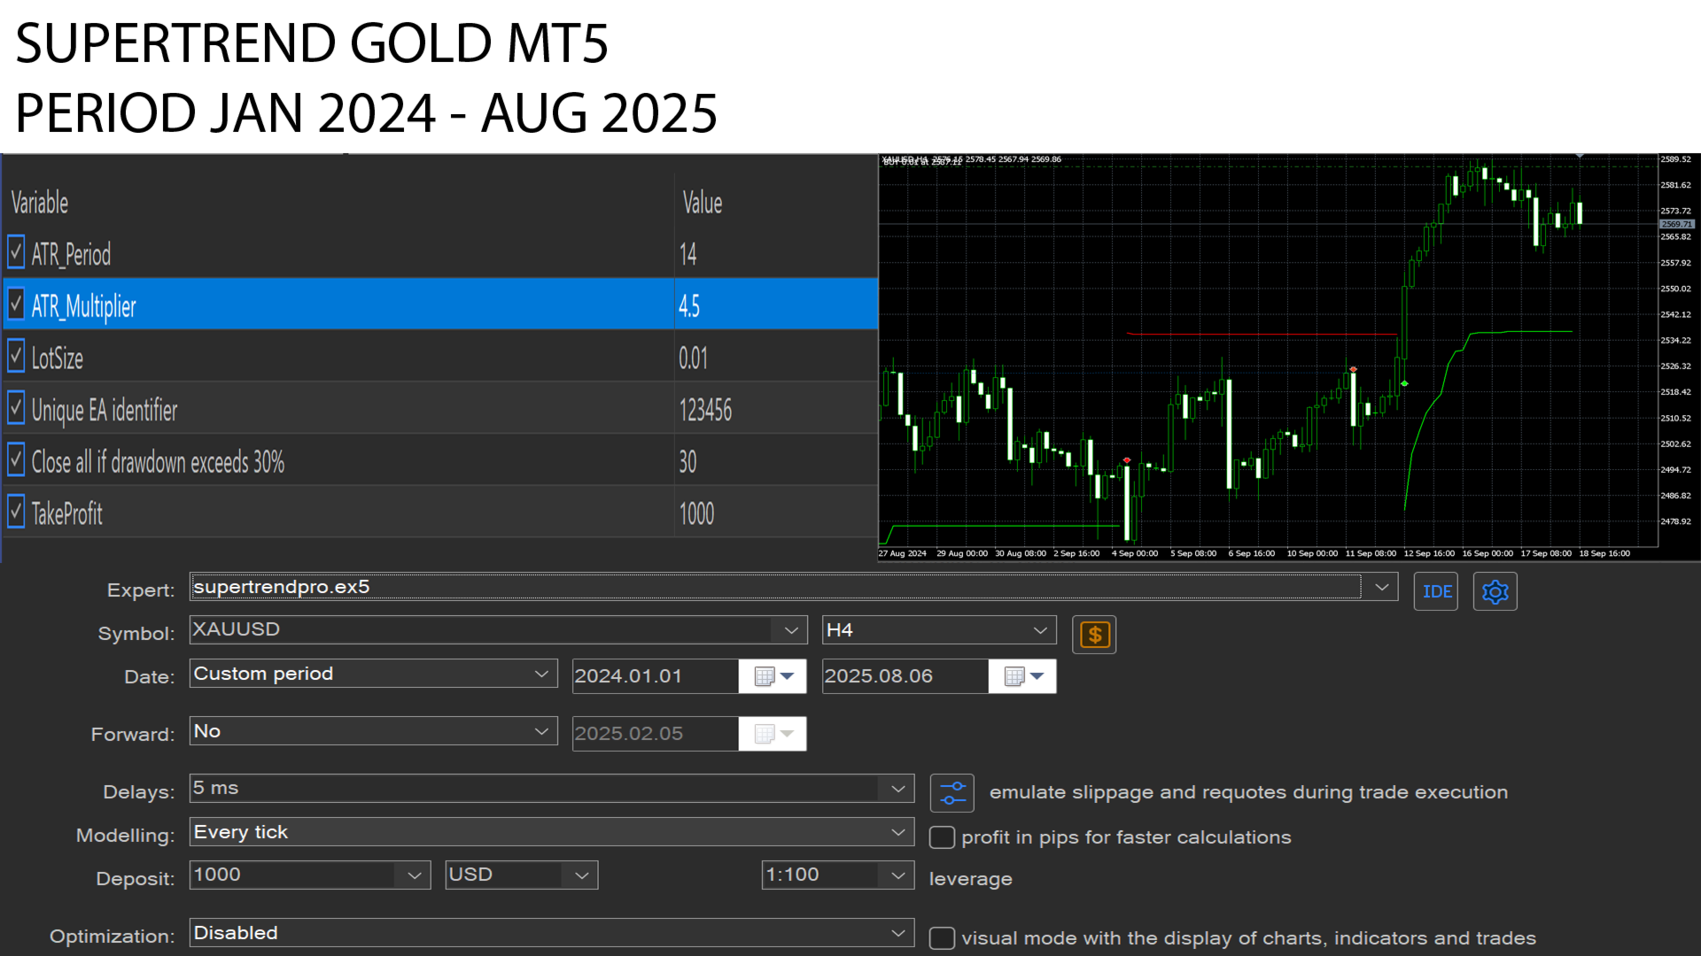The width and height of the screenshot is (1701, 956).
Task: Click the disabled forward date field
Action: [656, 734]
